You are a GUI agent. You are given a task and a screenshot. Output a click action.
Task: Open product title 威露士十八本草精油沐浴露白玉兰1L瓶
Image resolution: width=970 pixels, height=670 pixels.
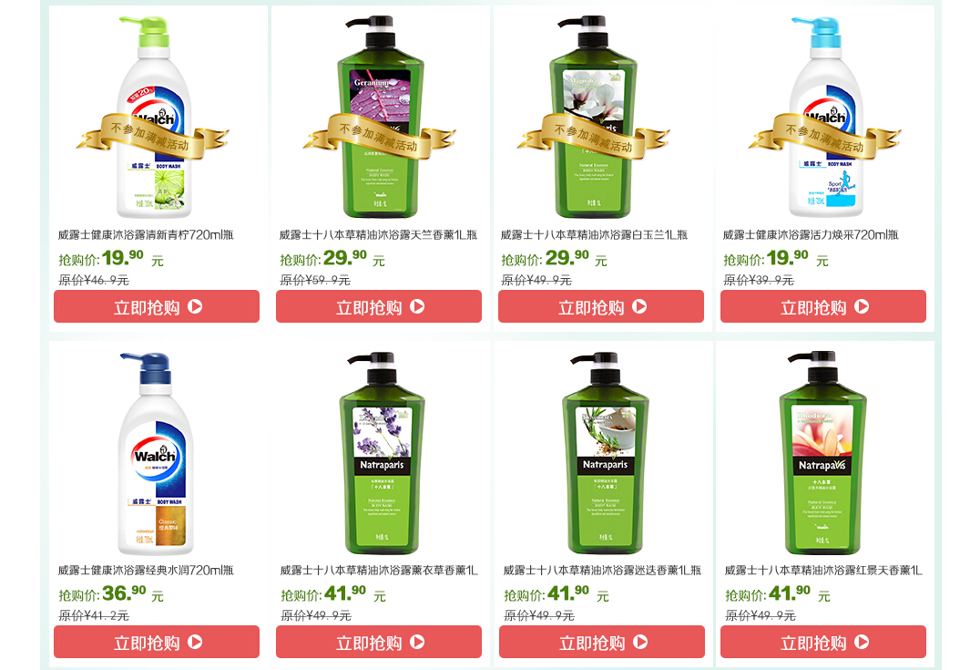[x=594, y=234]
